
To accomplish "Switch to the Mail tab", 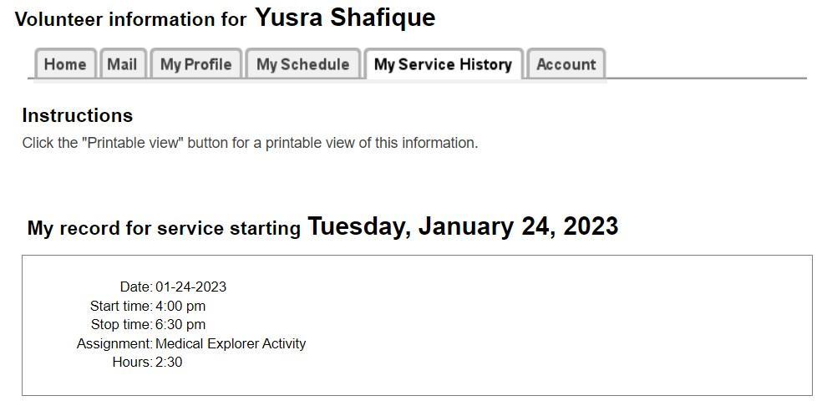I will [122, 64].
